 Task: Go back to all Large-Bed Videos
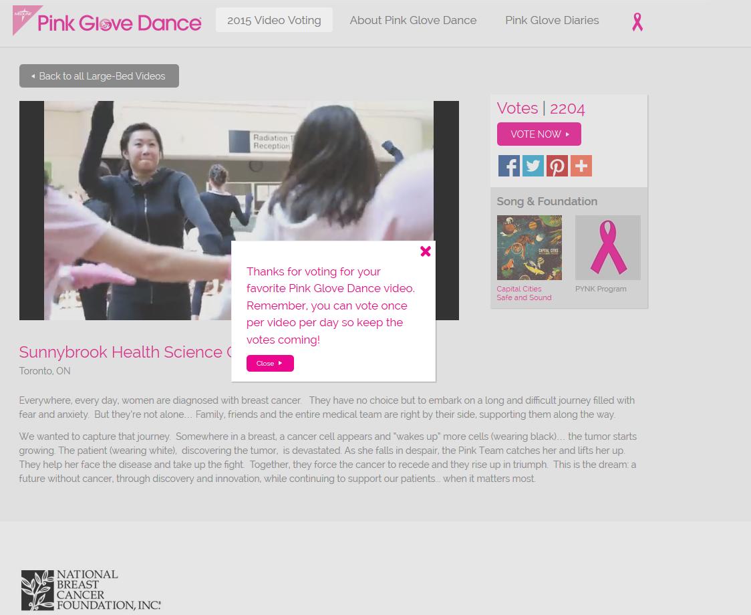(99, 76)
